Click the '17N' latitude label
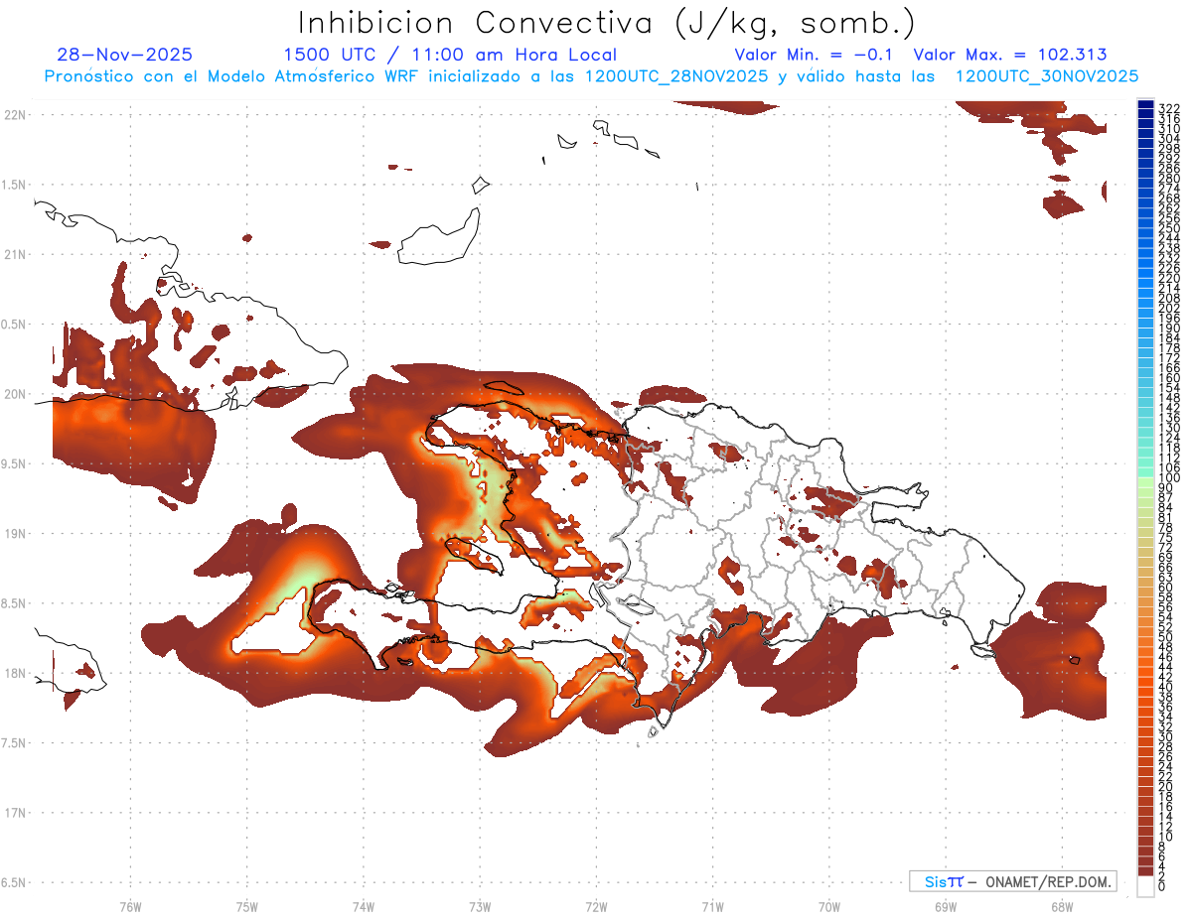 15,813
